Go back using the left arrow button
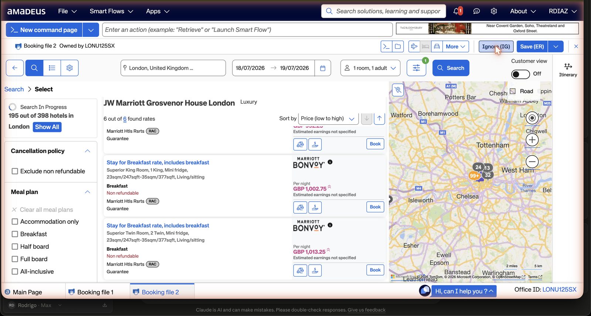This screenshot has width=591, height=316. click(15, 68)
